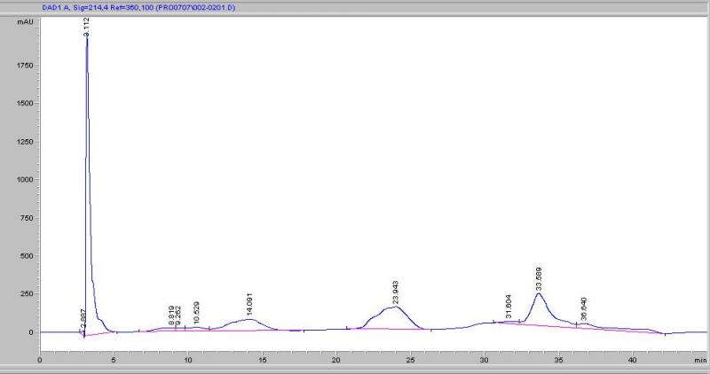
Task: Click the 1000 y-axis tick value
Action: 26,180
